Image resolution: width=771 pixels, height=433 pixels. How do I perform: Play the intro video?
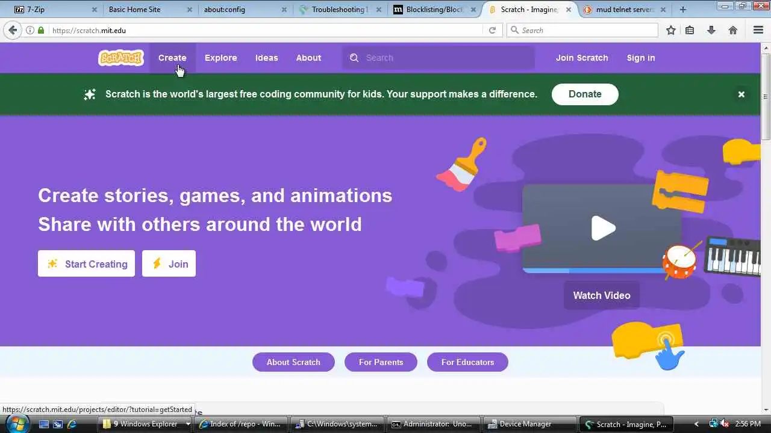[603, 228]
